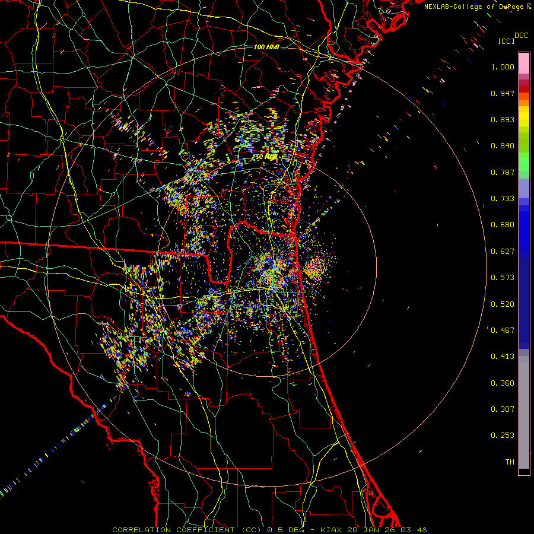Click the 0.253 legend value
The width and height of the screenshot is (534, 534).
coord(503,436)
